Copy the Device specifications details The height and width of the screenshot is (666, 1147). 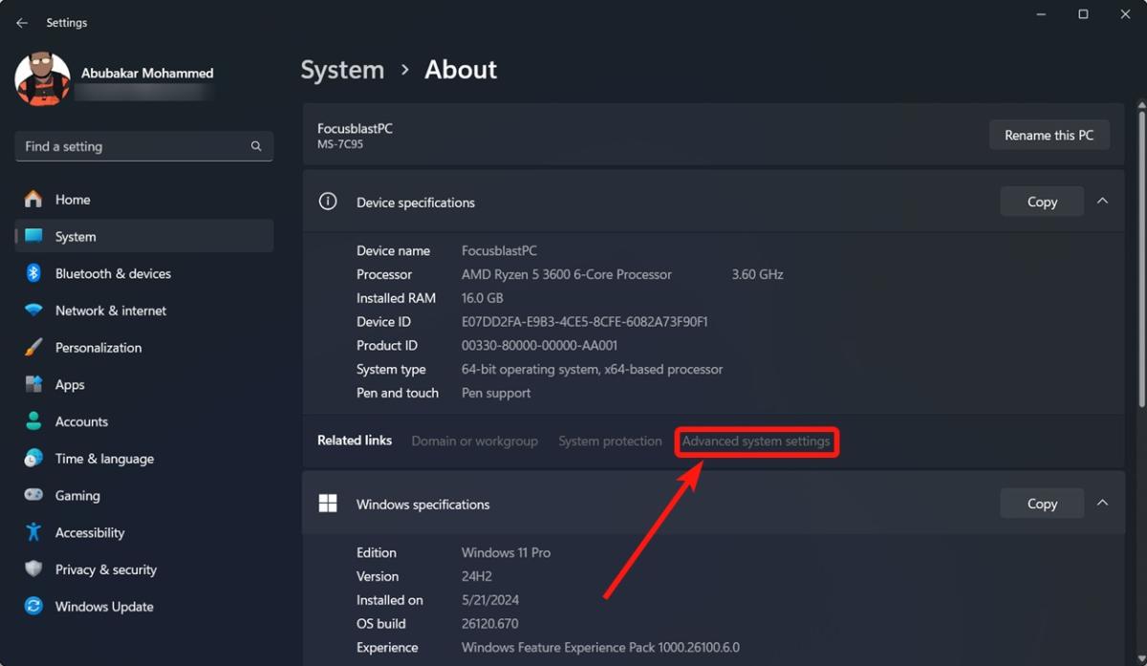1041,202
